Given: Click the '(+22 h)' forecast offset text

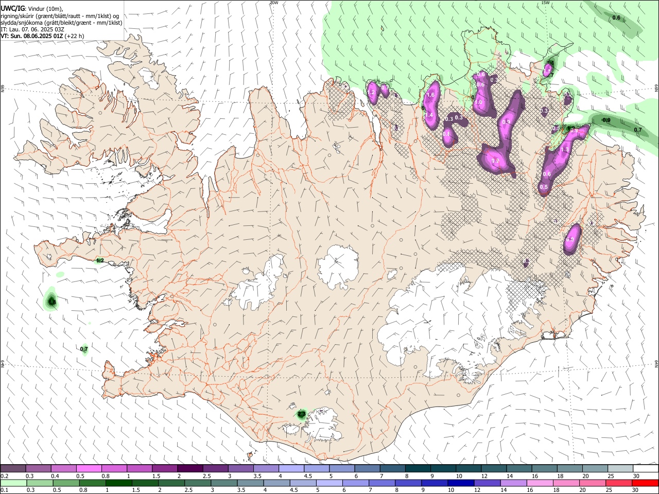Looking at the screenshot, I should coord(75,36).
